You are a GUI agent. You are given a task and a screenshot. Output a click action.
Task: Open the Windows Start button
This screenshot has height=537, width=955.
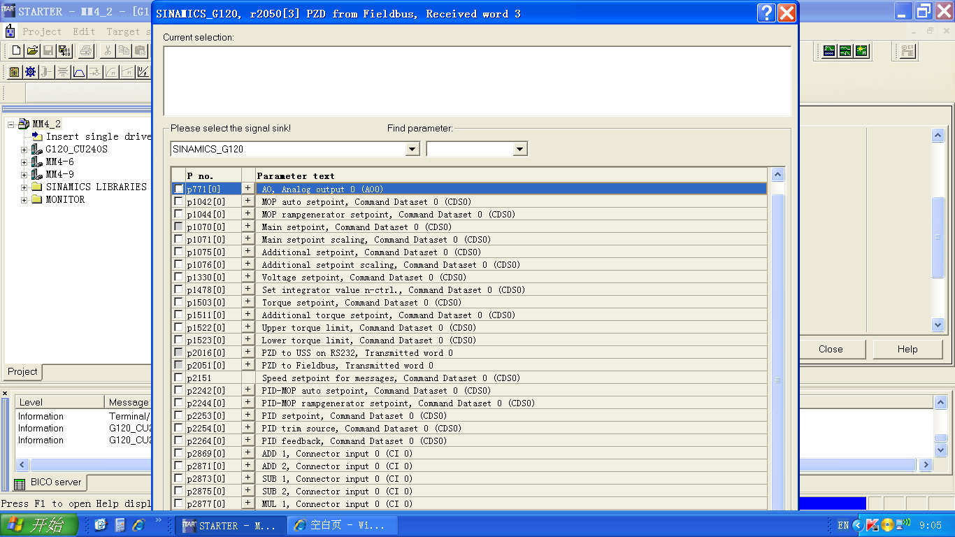click(x=39, y=524)
